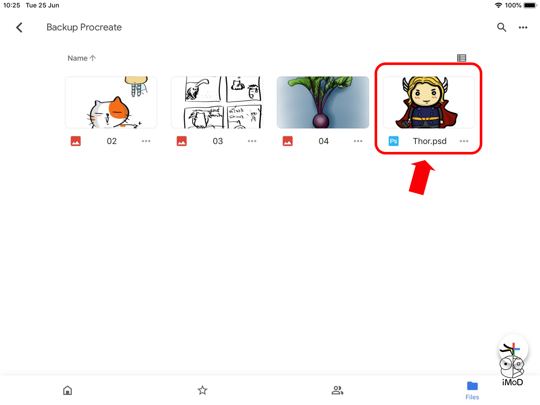Go back using the left chevron arrow

tap(19, 27)
